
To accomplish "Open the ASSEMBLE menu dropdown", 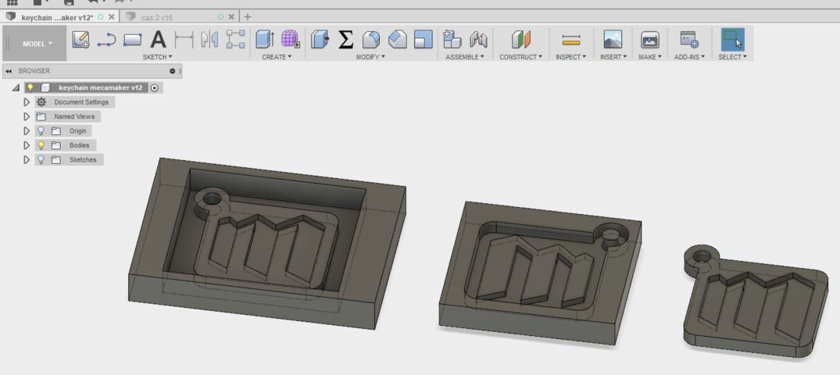I will [465, 57].
